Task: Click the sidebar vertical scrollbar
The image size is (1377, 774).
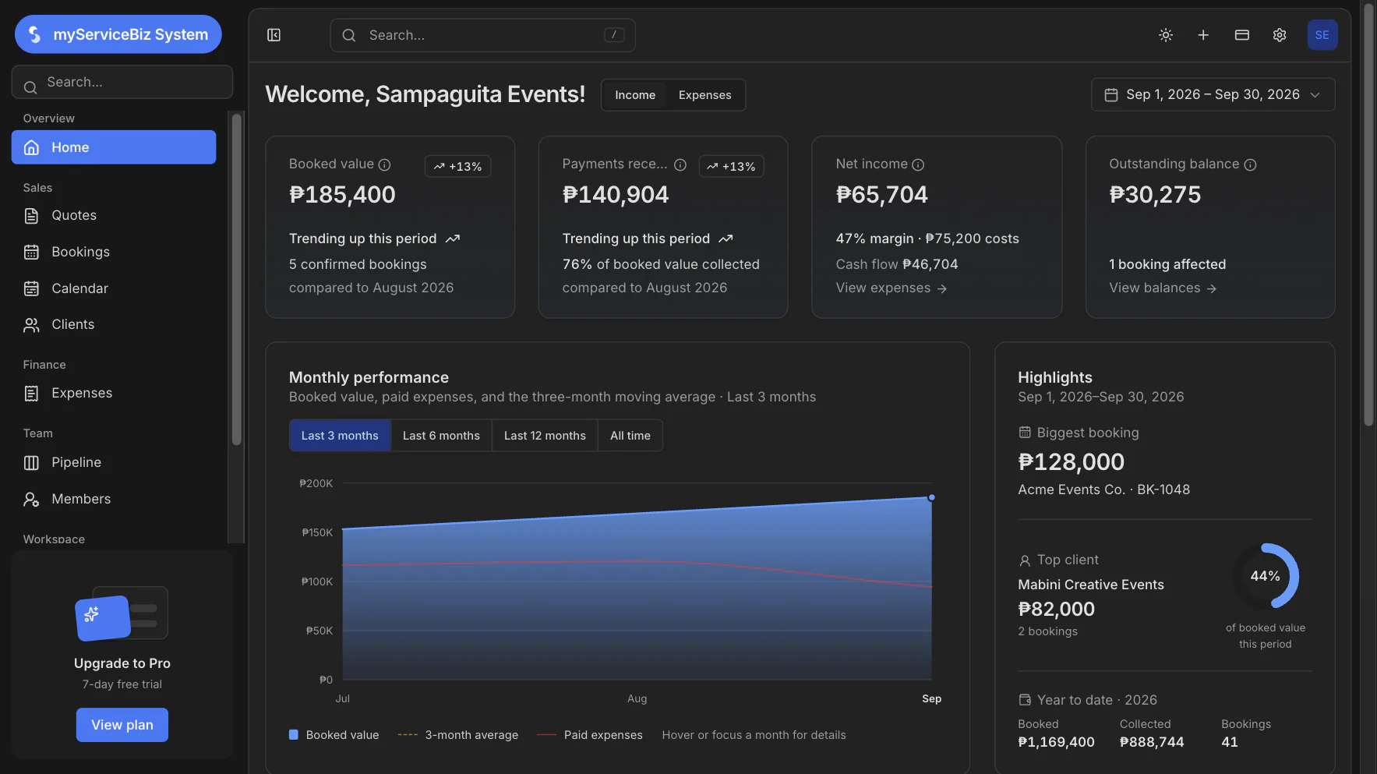Action: pos(237,281)
